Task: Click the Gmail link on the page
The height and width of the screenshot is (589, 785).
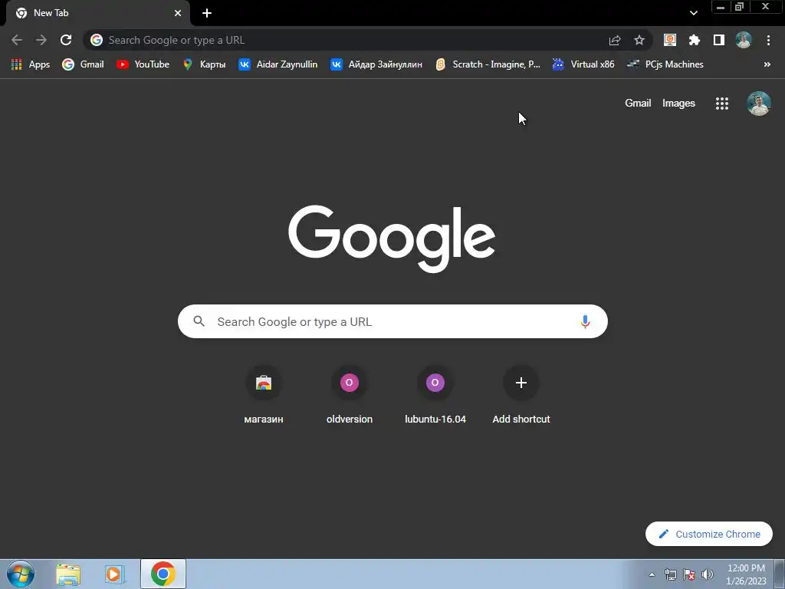Action: [x=638, y=104]
